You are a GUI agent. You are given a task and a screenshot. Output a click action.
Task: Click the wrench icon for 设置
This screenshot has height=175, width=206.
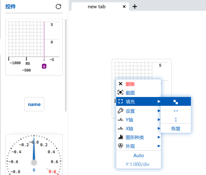point(121,111)
